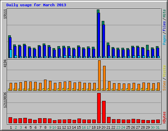Click day 7 on the x-axis
The image size is (168, 131).
[40, 127]
